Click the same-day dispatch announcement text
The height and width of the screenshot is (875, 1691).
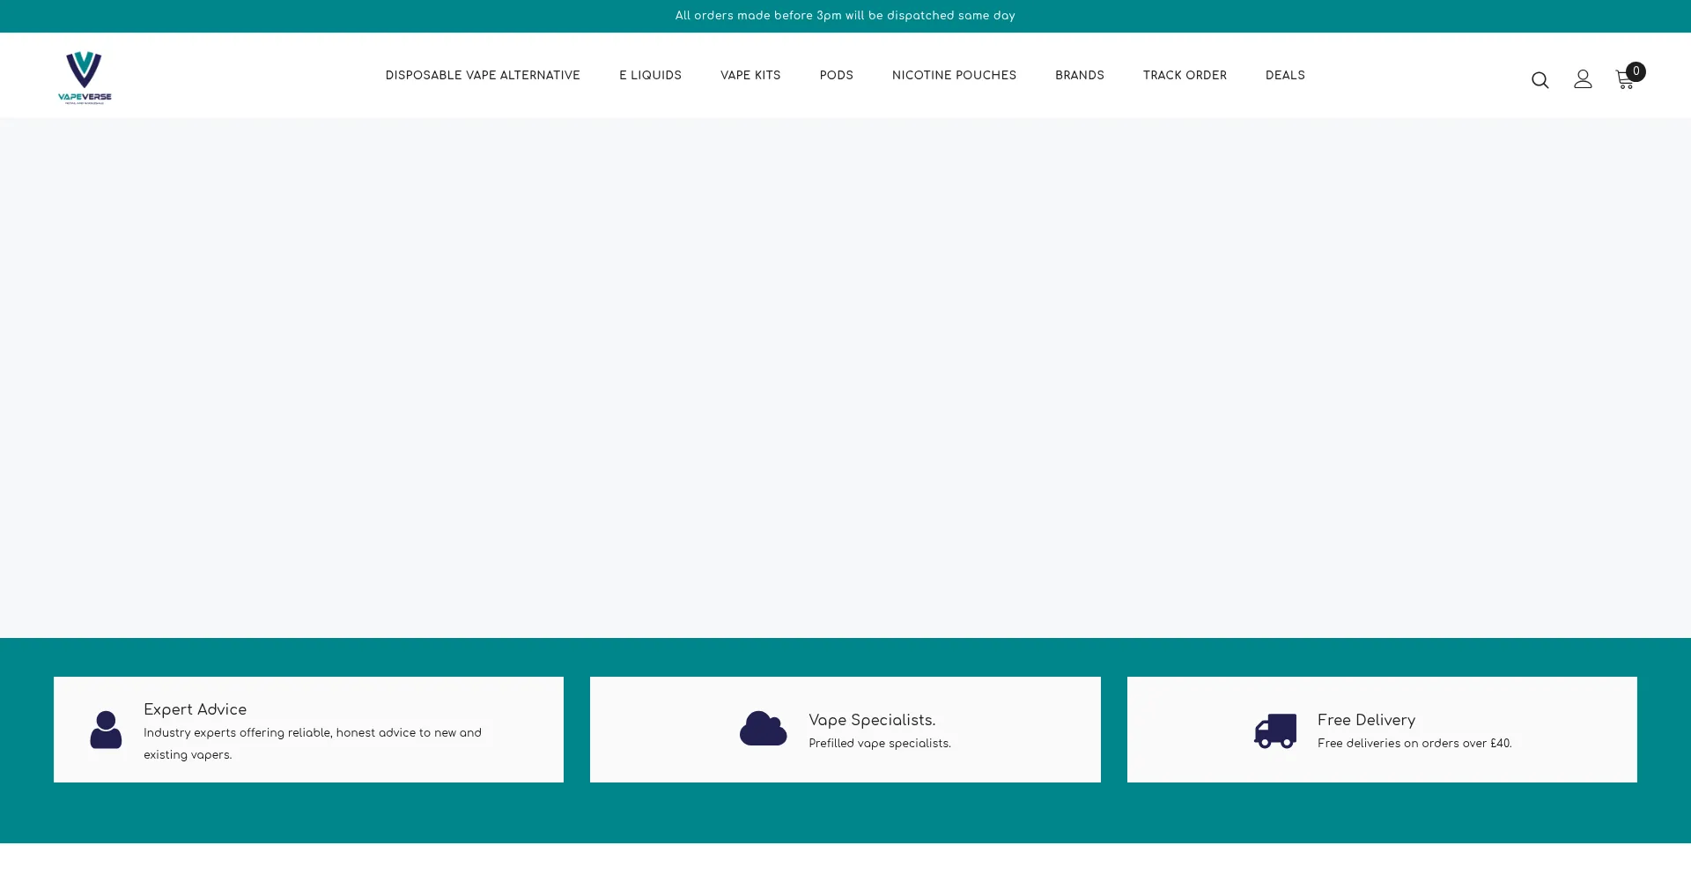pyautogui.click(x=845, y=16)
